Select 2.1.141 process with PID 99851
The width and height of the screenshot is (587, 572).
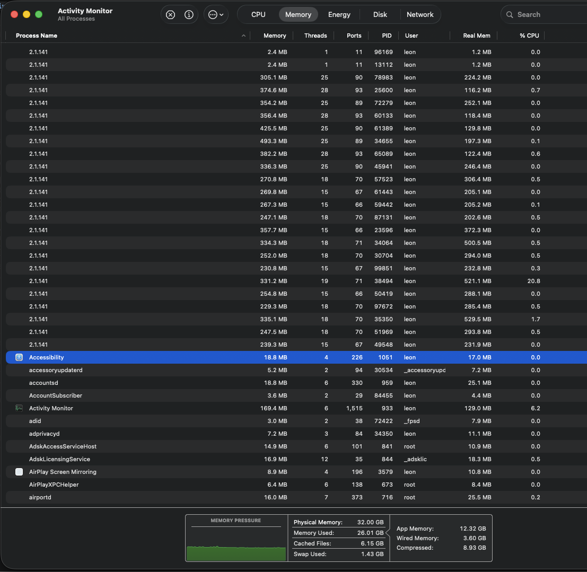coord(296,268)
